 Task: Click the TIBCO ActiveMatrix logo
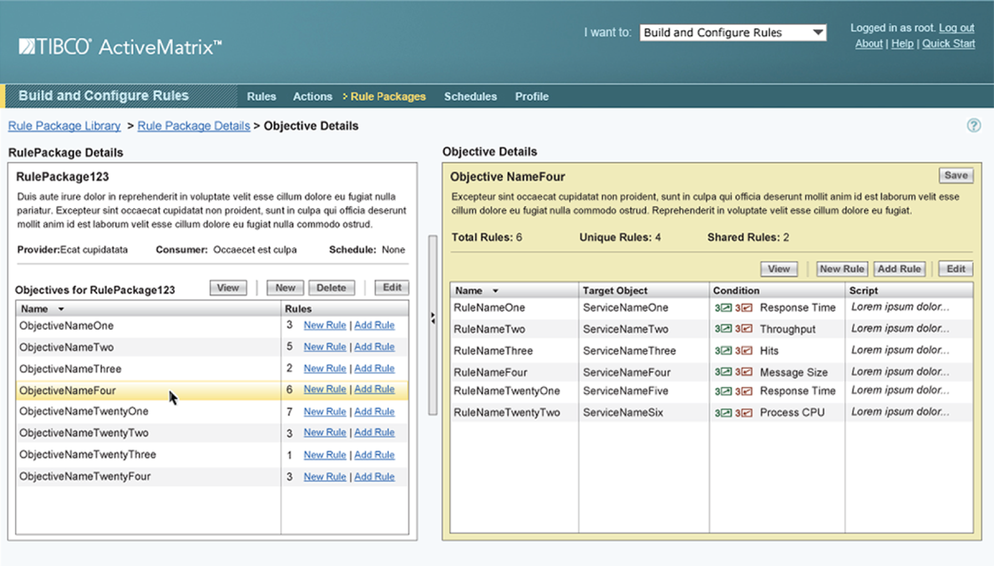[x=120, y=47]
